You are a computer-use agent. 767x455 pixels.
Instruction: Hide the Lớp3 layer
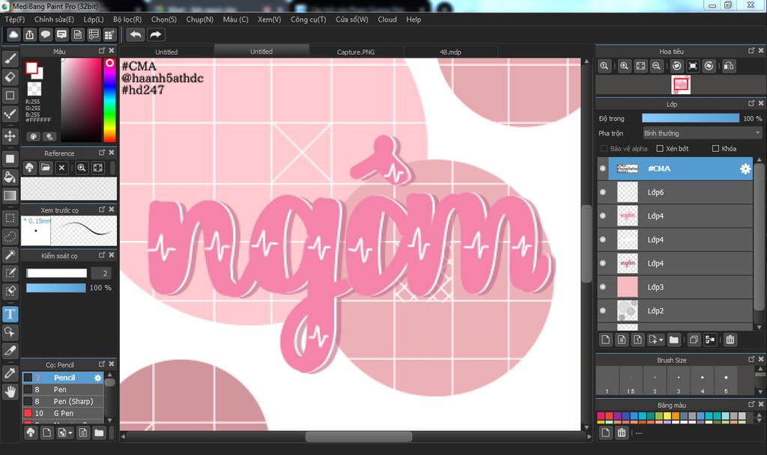pos(603,287)
